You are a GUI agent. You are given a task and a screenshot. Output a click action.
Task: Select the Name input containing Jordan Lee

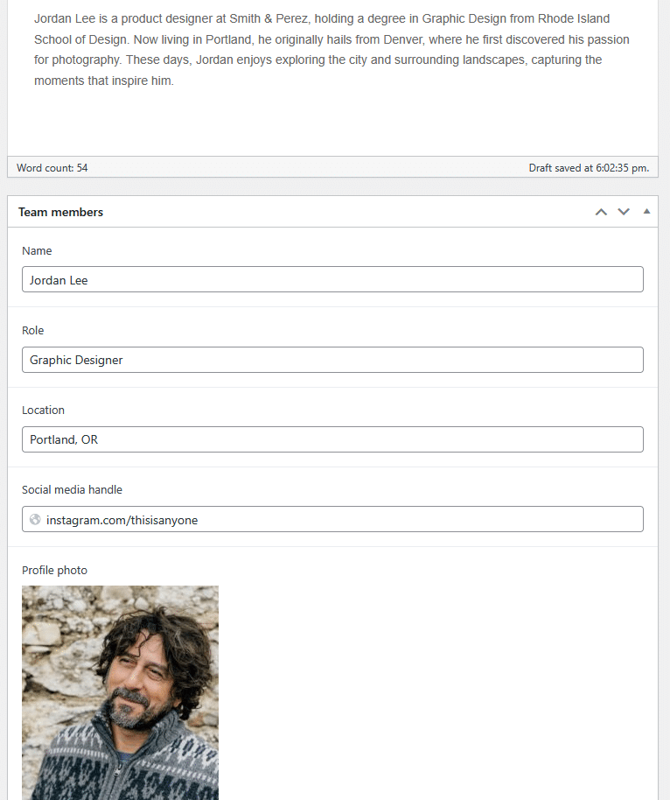coord(332,279)
